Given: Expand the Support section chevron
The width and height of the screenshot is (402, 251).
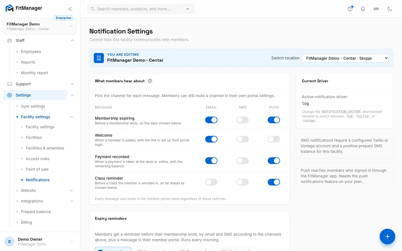Looking at the screenshot, I should 72,84.
